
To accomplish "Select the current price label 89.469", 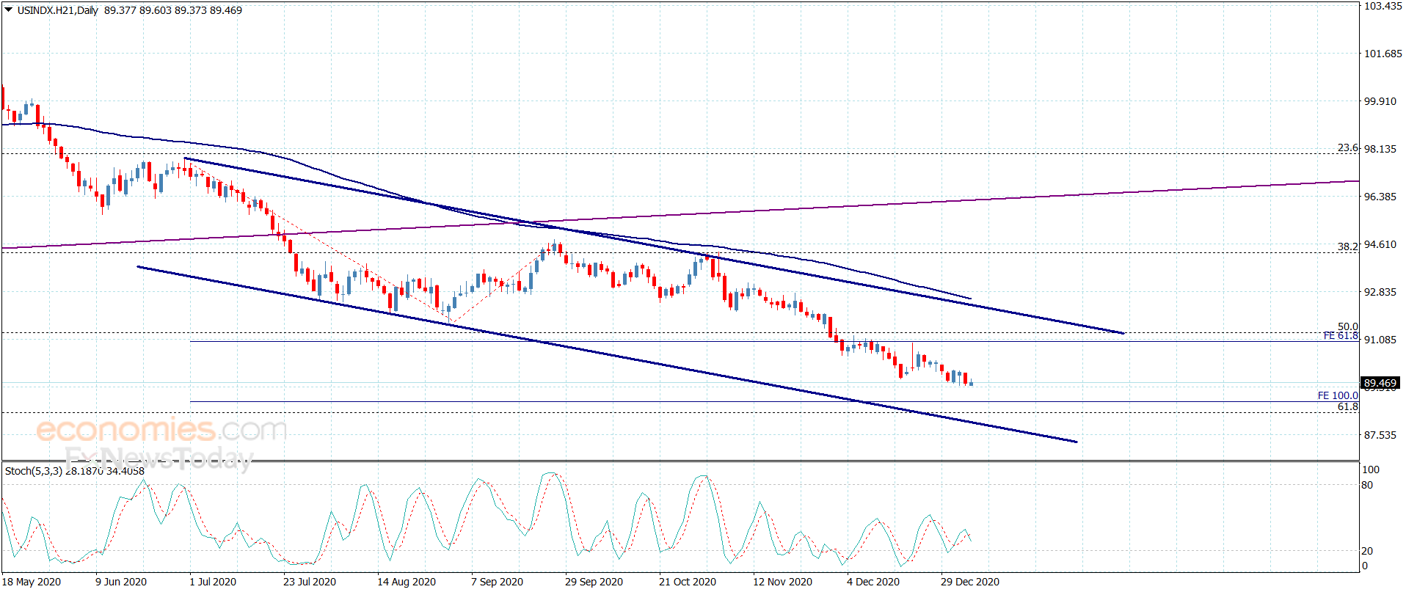I will [1380, 383].
